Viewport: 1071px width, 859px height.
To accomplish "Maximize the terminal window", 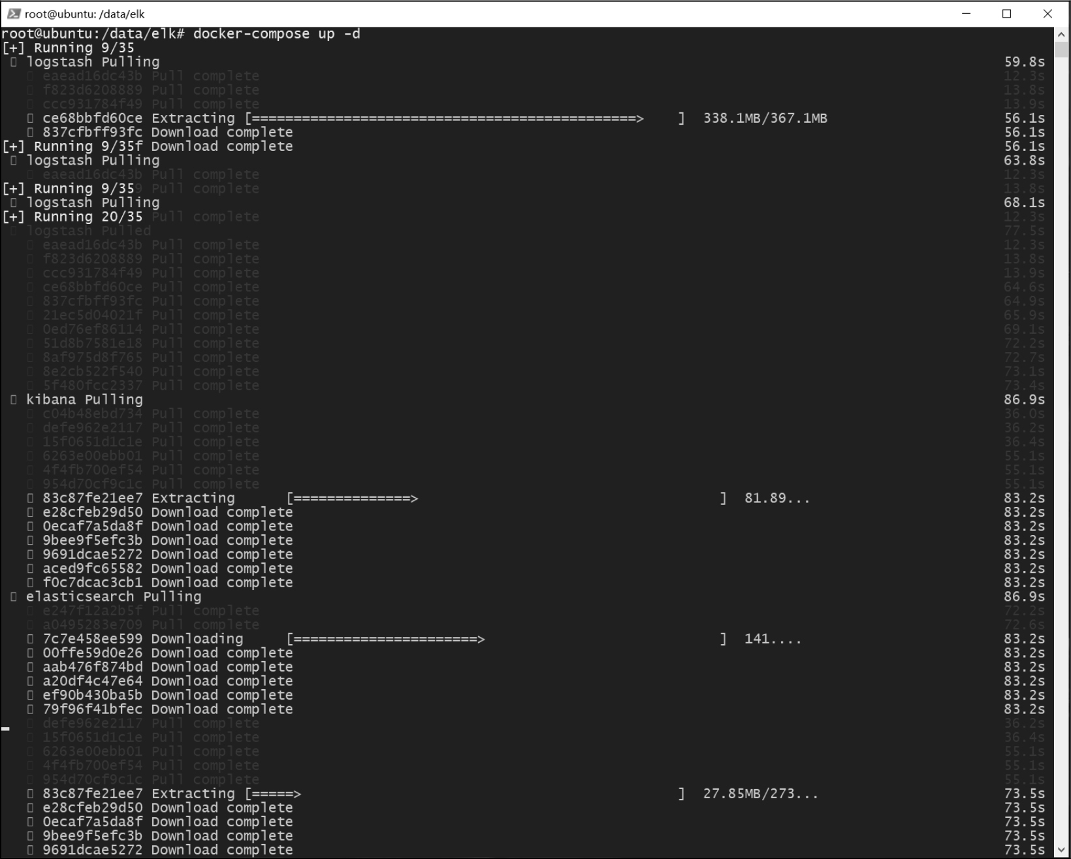I will pos(1006,14).
